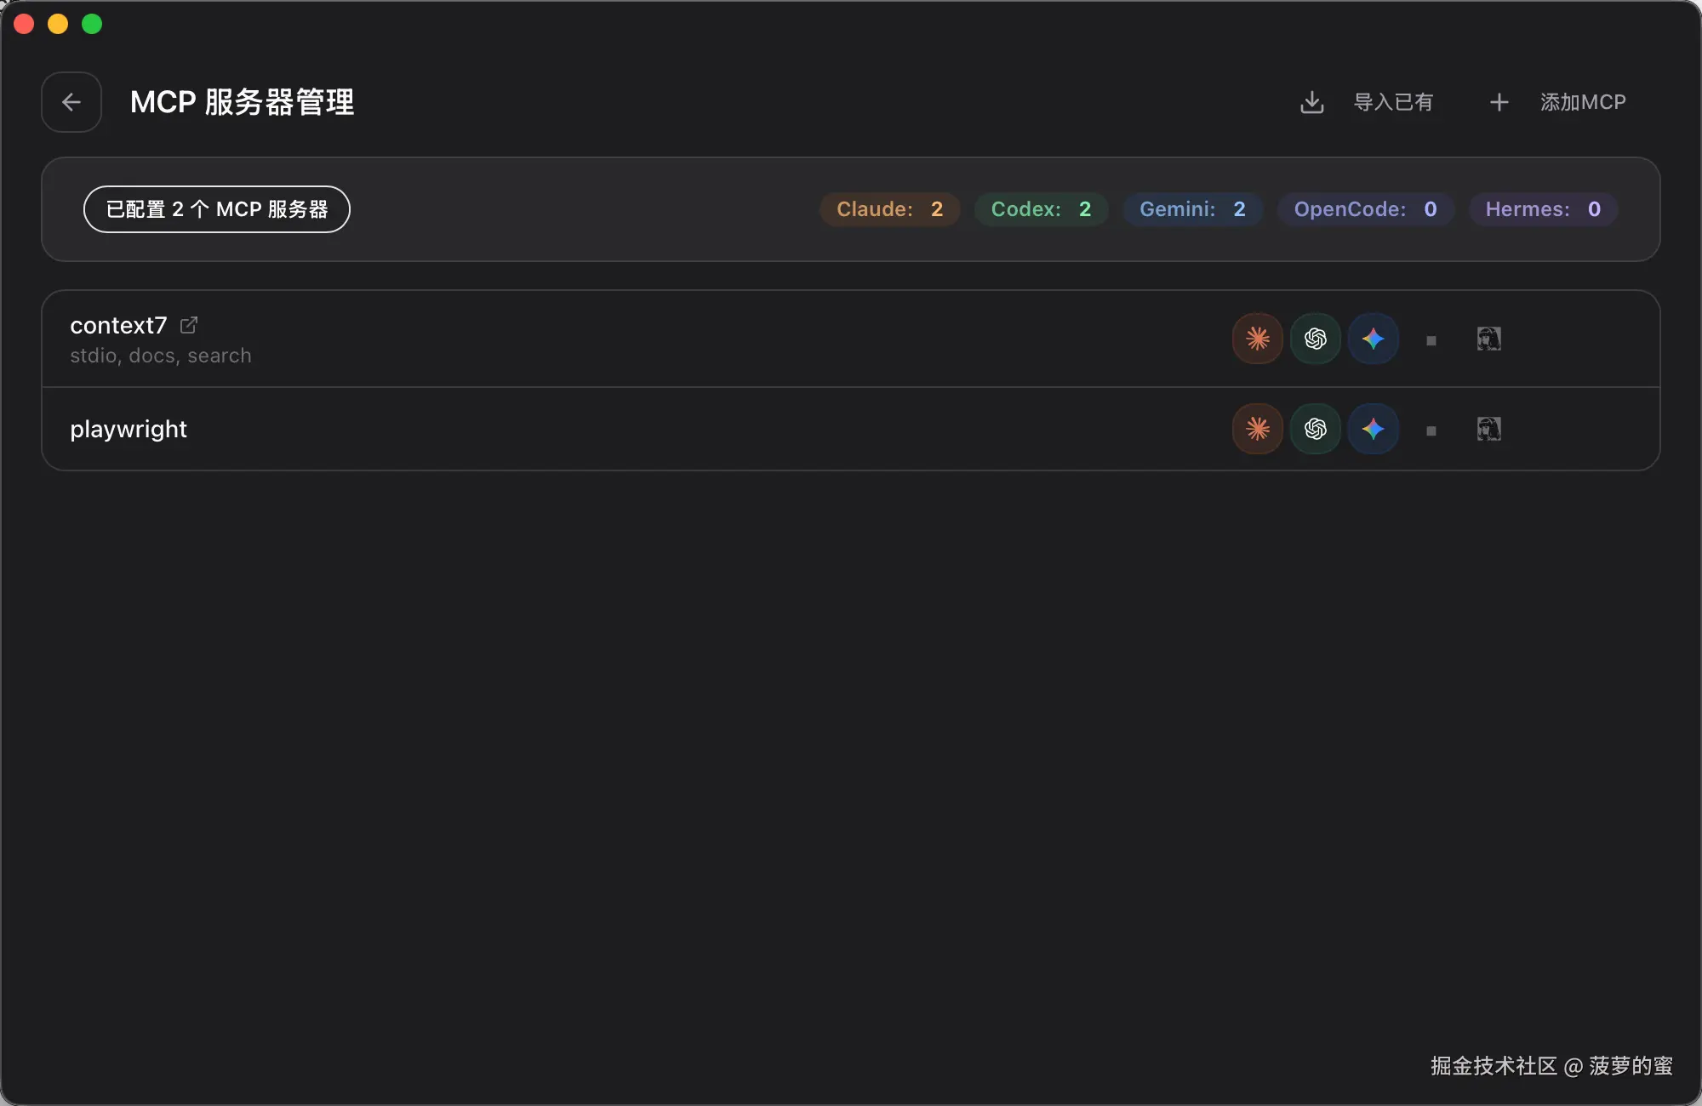Toggle Hermes avatar icon for playwright

[1488, 429]
